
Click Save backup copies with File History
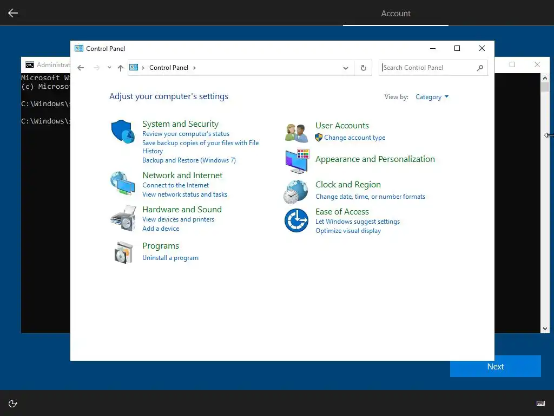(x=200, y=147)
